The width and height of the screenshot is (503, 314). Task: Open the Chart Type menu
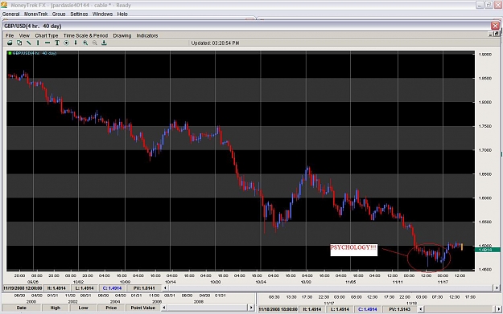coord(47,35)
